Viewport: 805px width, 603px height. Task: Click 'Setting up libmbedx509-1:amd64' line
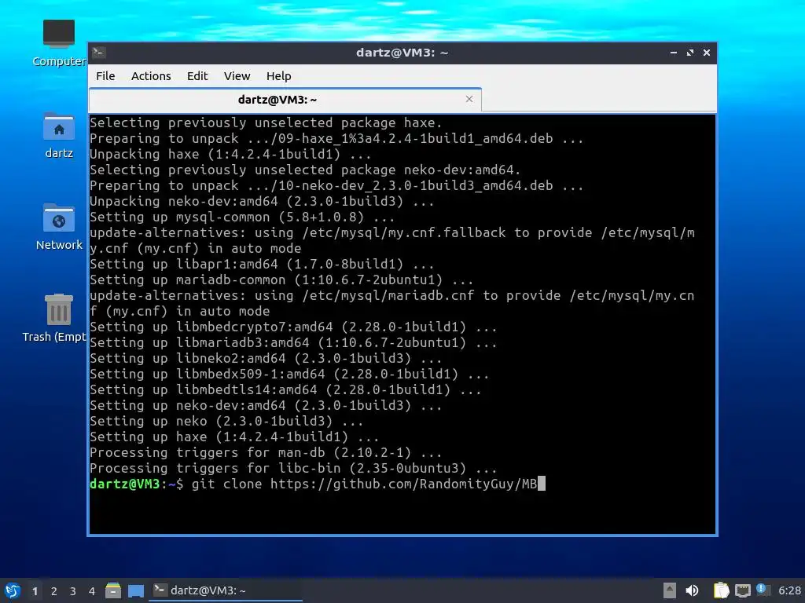click(x=289, y=375)
